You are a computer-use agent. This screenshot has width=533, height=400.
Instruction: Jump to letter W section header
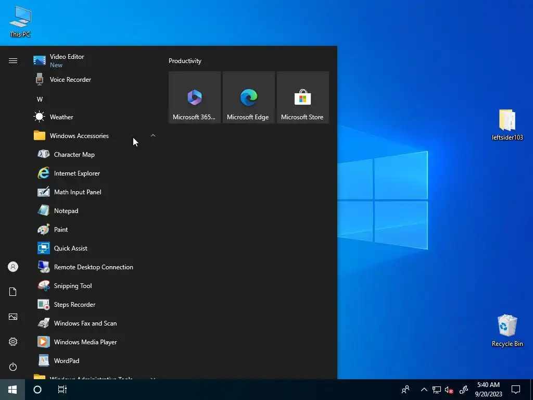pos(40,99)
